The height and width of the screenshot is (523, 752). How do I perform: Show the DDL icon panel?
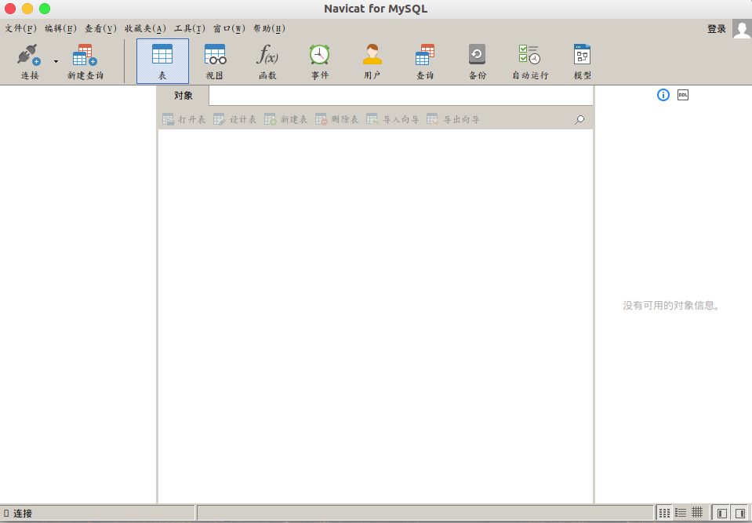683,95
